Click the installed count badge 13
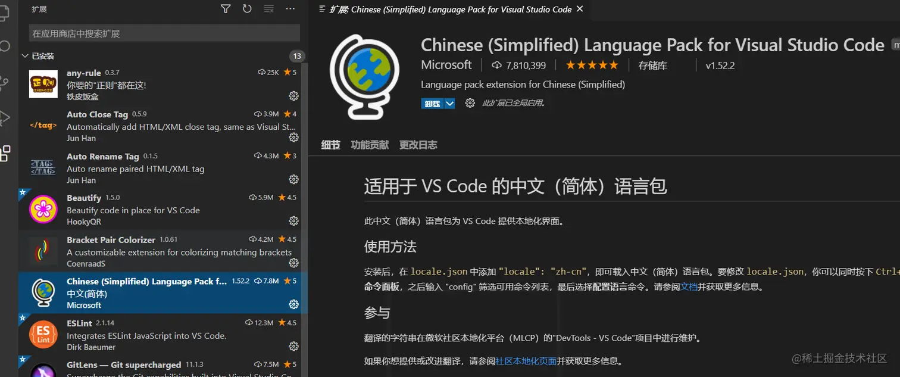The image size is (900, 377). pyautogui.click(x=298, y=56)
